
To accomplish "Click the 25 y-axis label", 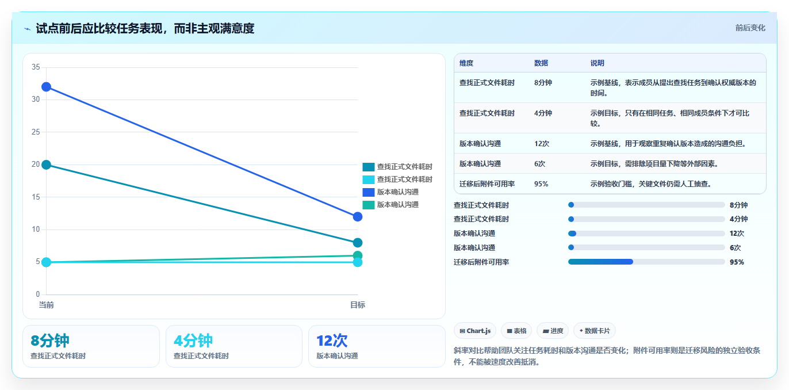I will point(36,132).
